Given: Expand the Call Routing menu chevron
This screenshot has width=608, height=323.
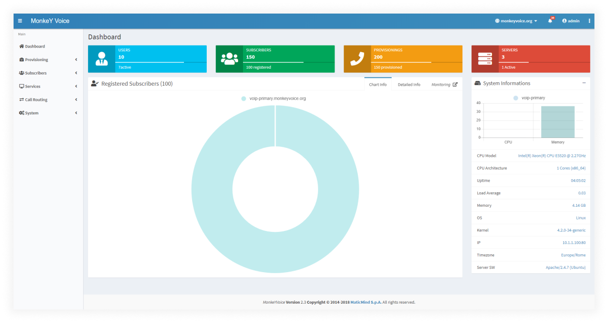Looking at the screenshot, I should (x=76, y=100).
